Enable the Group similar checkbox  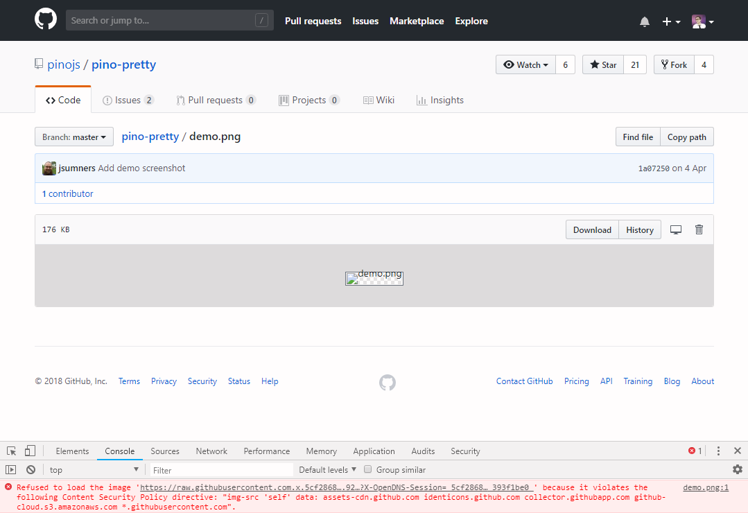pos(367,469)
